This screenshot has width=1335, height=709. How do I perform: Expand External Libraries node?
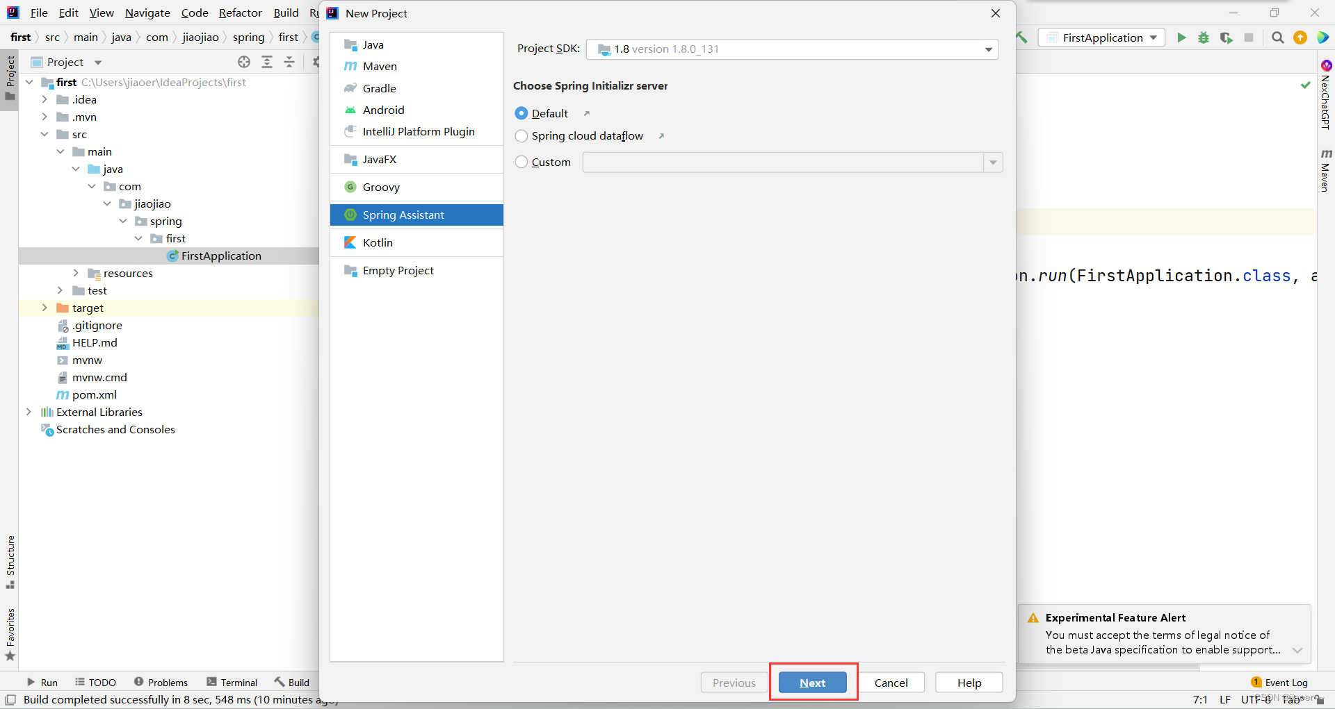[29, 412]
